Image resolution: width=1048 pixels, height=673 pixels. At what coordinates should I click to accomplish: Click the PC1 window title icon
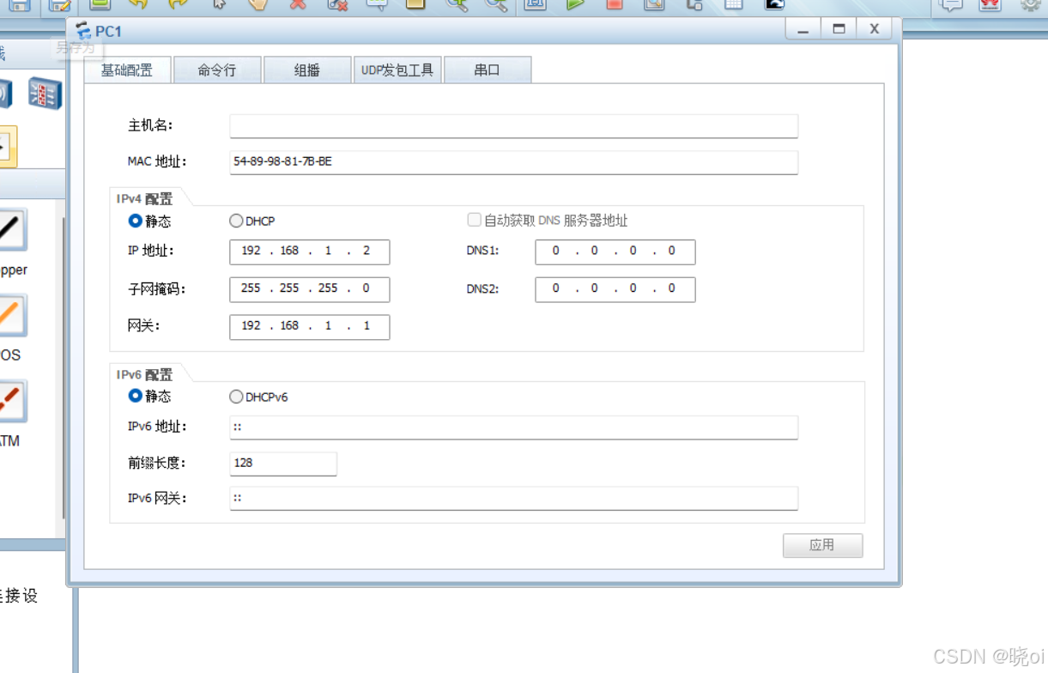pos(83,31)
